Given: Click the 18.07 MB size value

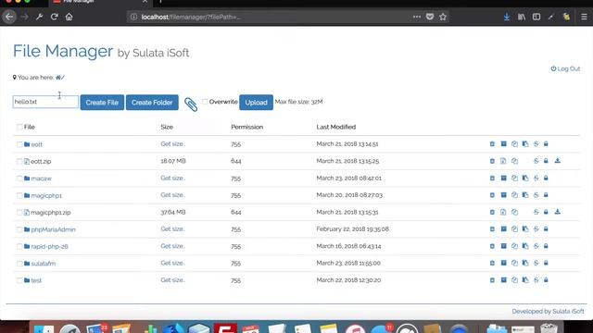Looking at the screenshot, I should (173, 161).
